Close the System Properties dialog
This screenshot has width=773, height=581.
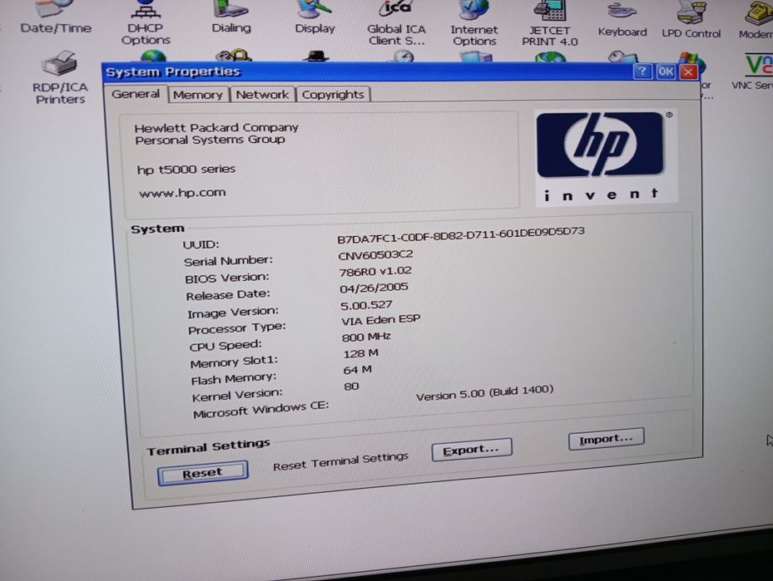click(688, 72)
